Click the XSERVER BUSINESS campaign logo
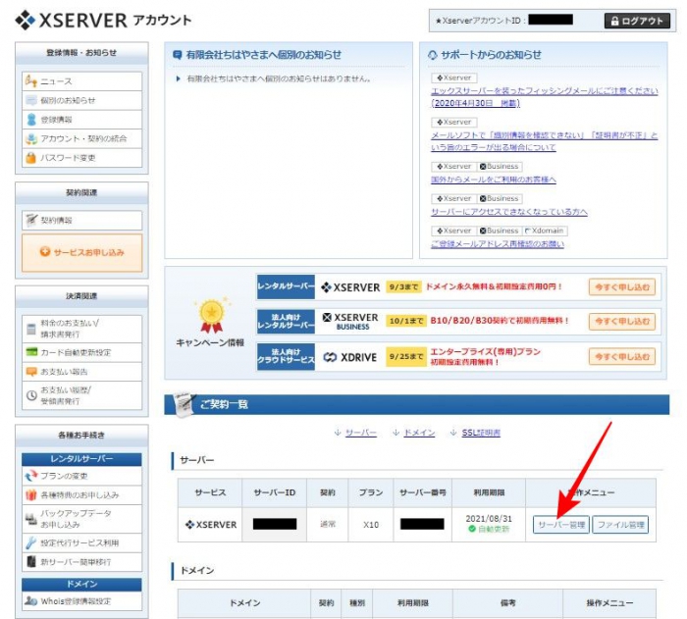The width and height of the screenshot is (687, 619). click(x=350, y=321)
